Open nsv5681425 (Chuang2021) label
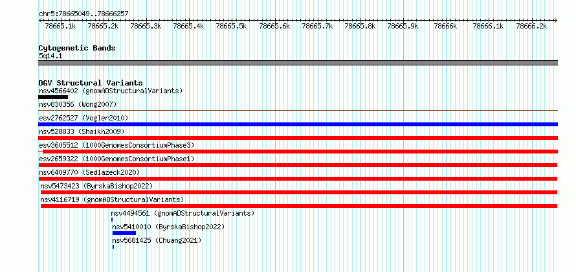Screen dimensions: 576x272 (x=157, y=240)
